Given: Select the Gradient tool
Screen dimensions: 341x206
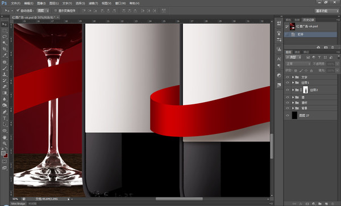Looking at the screenshot, I should [5, 93].
